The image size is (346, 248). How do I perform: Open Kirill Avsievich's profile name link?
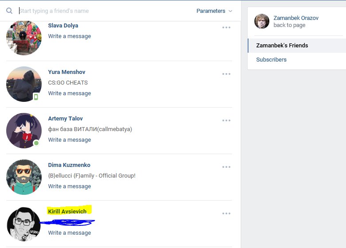pyautogui.click(x=67, y=211)
